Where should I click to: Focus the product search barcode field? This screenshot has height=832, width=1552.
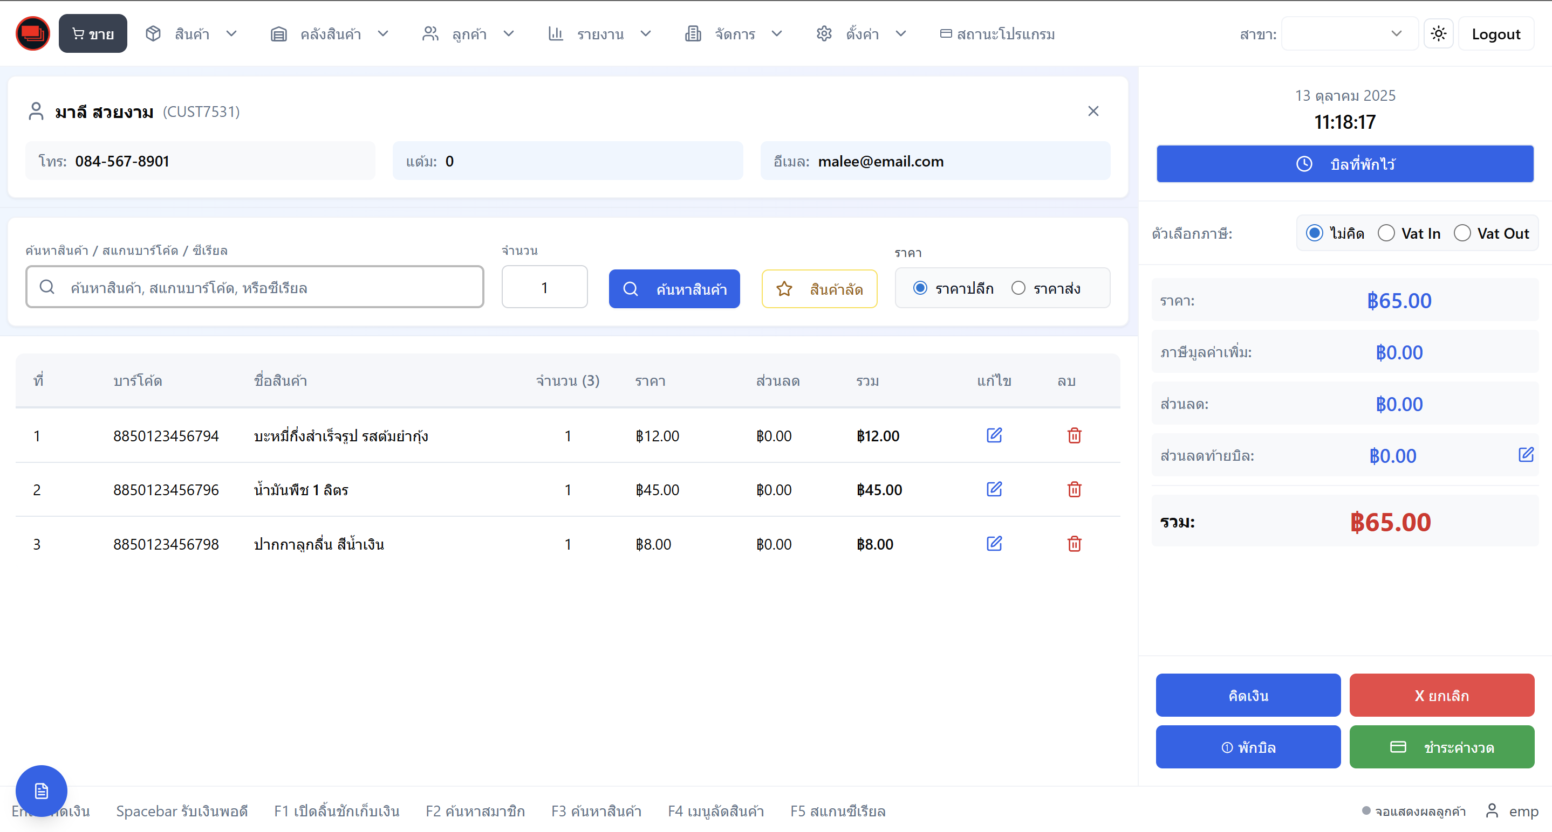click(x=255, y=287)
